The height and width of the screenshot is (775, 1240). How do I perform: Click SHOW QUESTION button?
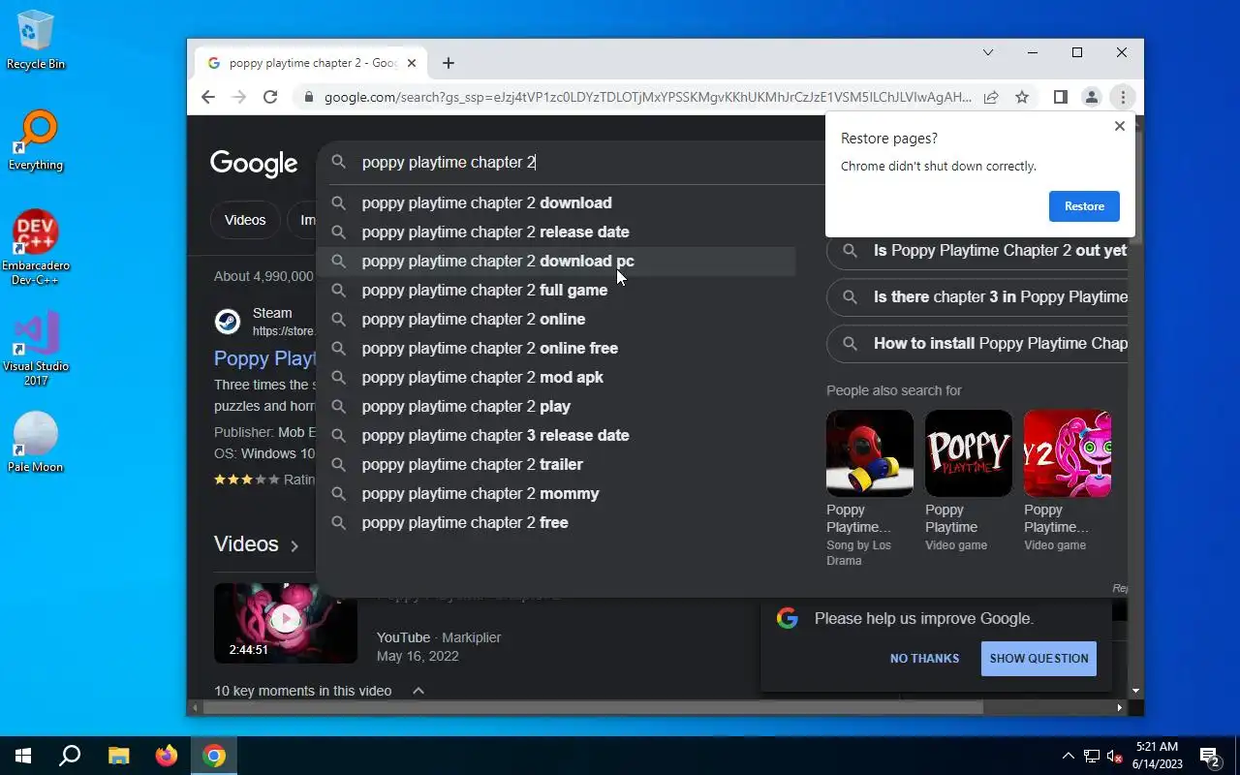[1038, 658]
